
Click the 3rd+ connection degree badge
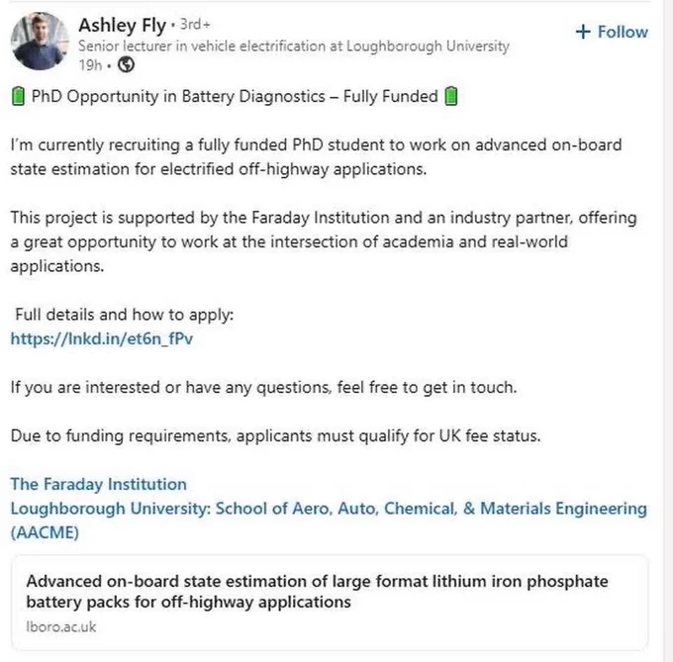coord(195,25)
